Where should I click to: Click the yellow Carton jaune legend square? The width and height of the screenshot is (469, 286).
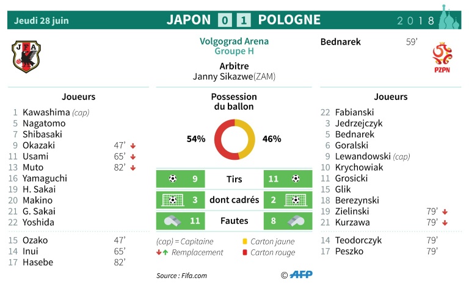click(245, 241)
